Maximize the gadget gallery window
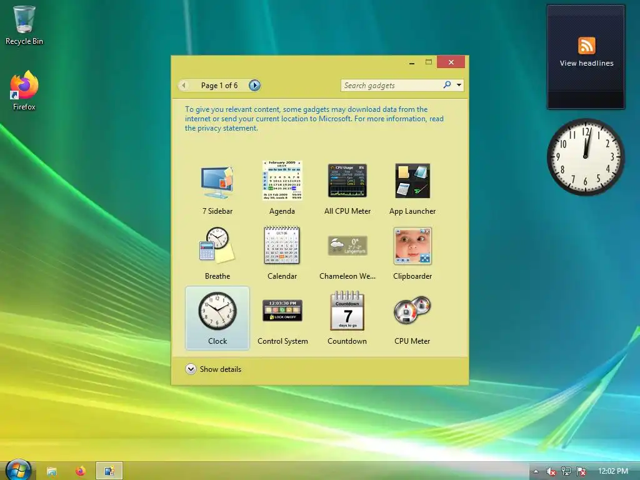This screenshot has width=640, height=480. (429, 62)
